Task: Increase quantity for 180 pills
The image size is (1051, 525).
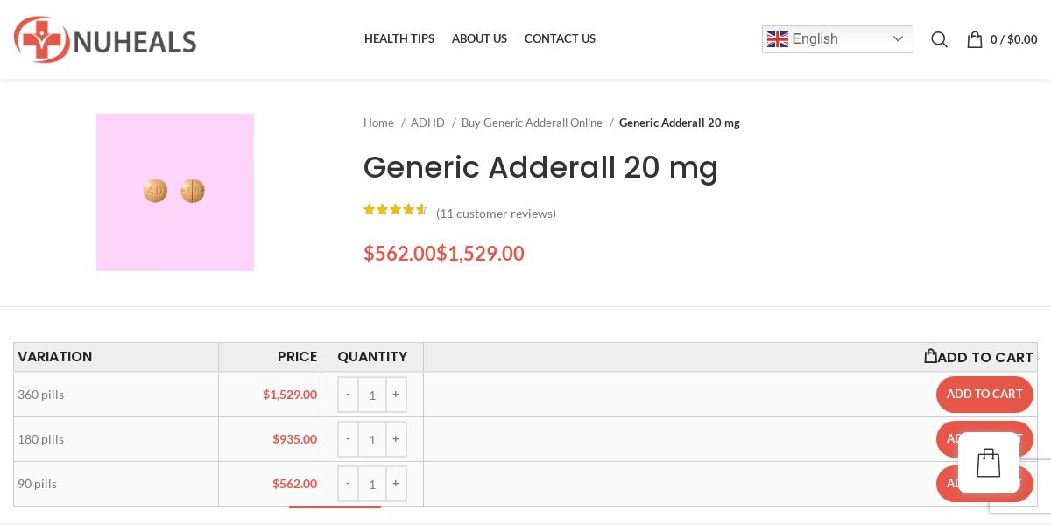Action: point(396,439)
